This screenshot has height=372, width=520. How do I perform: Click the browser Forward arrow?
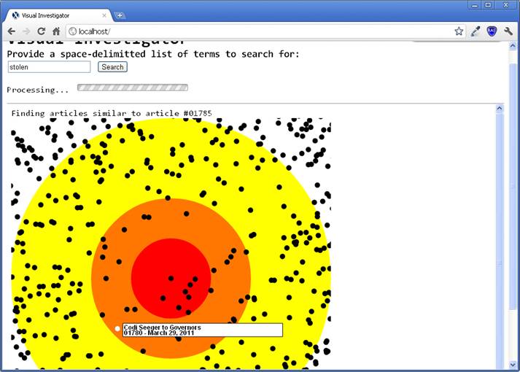pos(26,31)
